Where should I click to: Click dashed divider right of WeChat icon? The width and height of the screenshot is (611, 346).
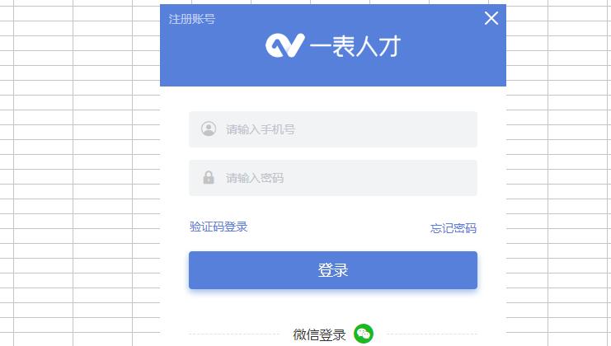coord(432,334)
